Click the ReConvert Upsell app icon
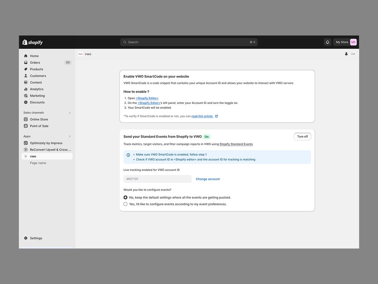The width and height of the screenshot is (378, 284). 26,150
